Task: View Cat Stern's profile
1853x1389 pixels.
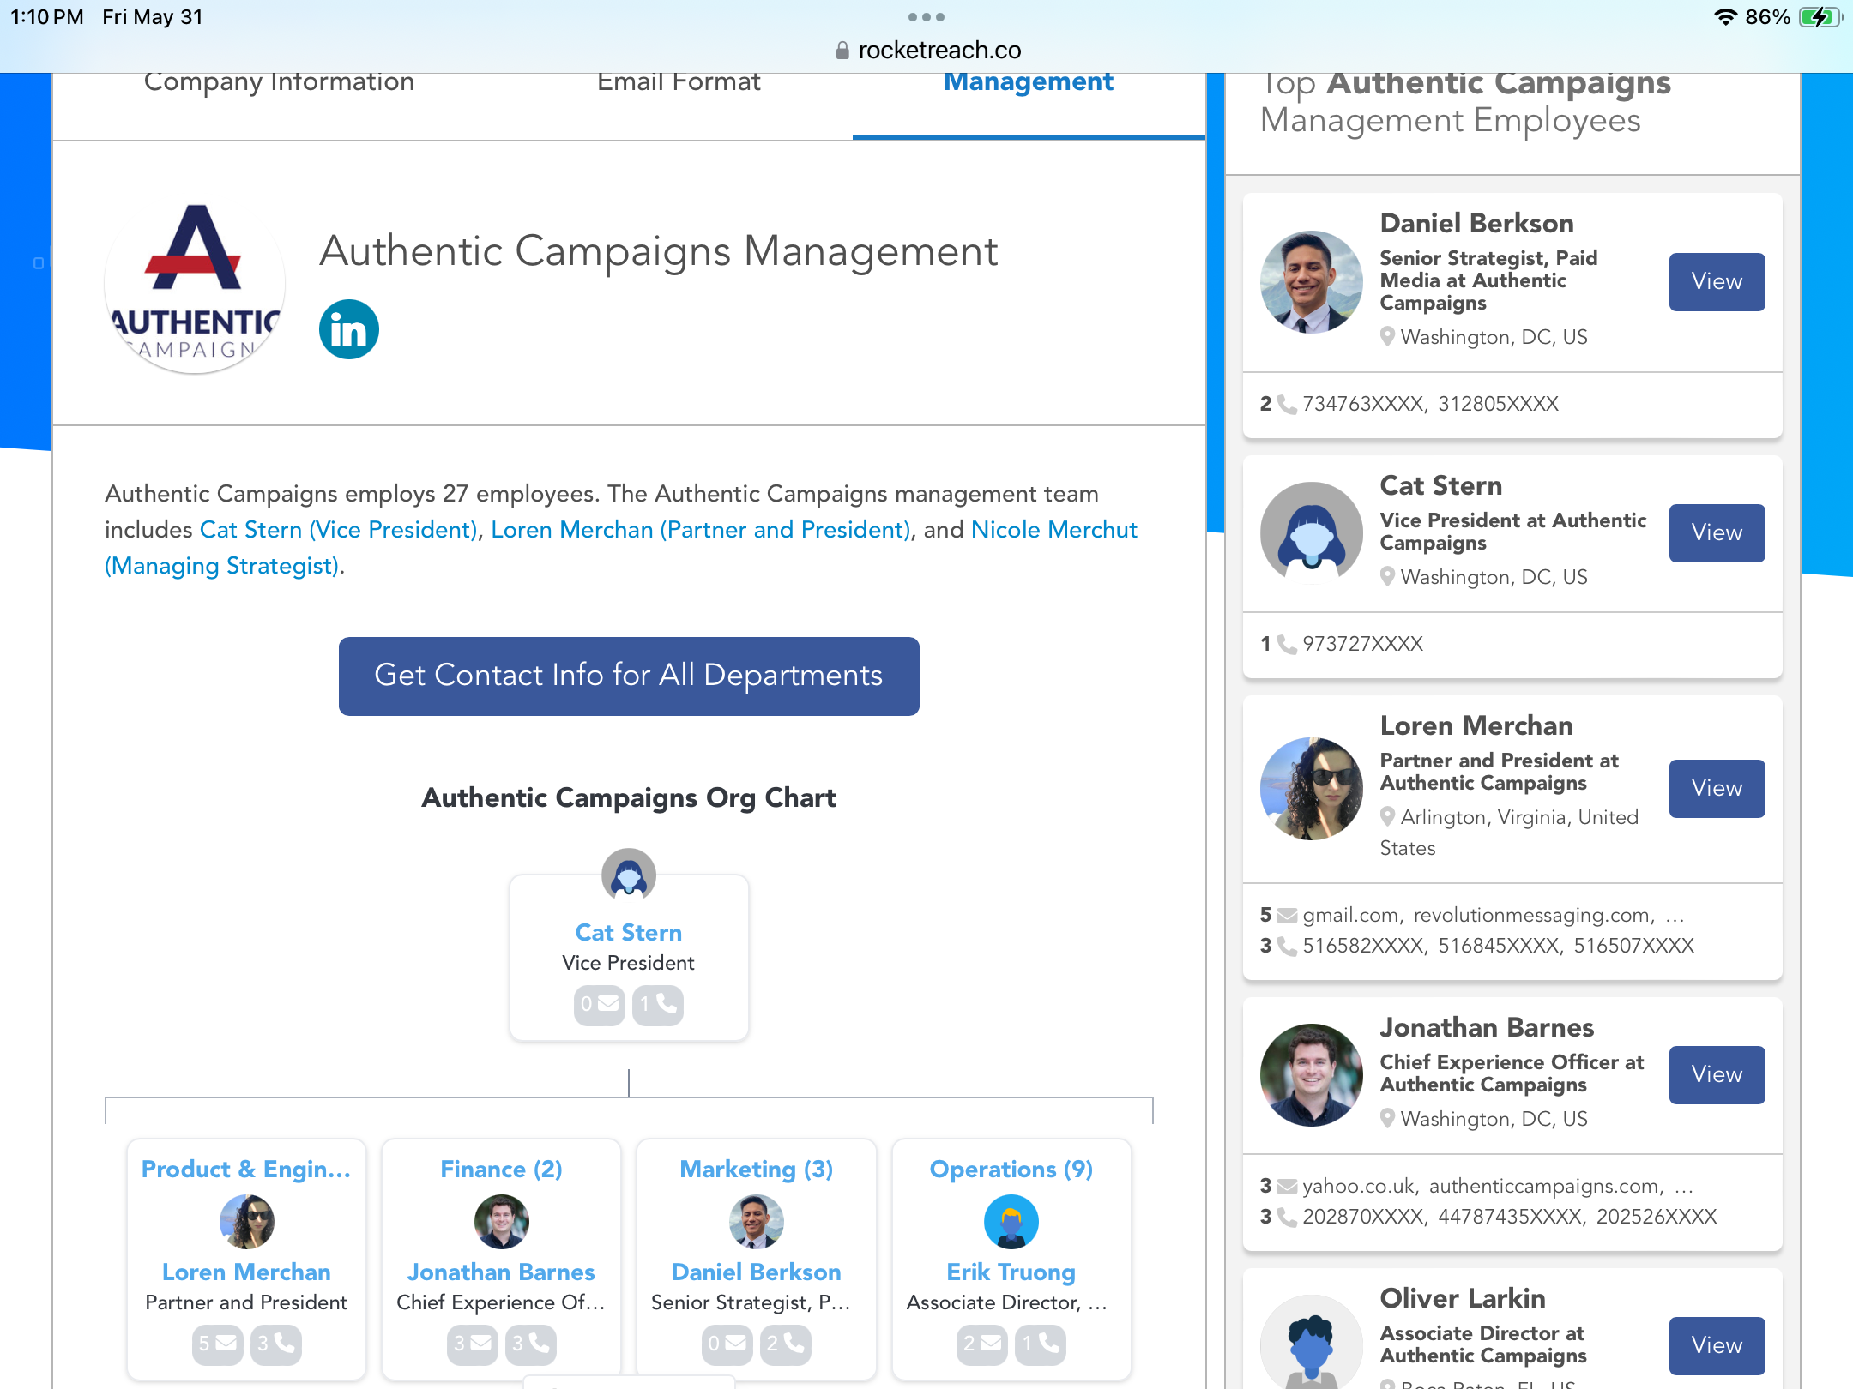Action: pyautogui.click(x=1717, y=532)
